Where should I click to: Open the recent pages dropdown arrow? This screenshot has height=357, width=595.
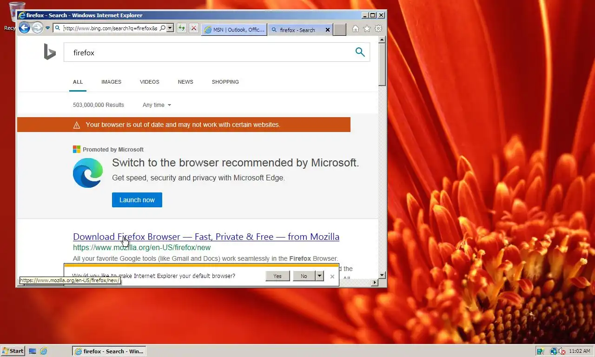click(47, 28)
